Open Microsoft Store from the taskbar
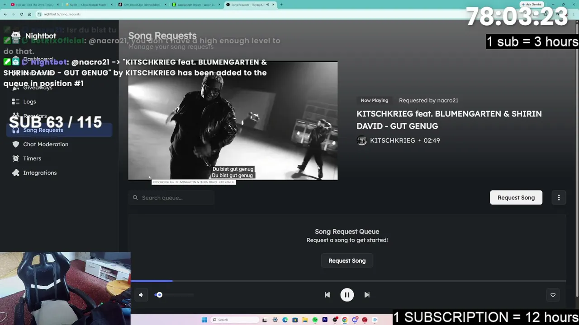This screenshot has width=579, height=325. (295, 320)
